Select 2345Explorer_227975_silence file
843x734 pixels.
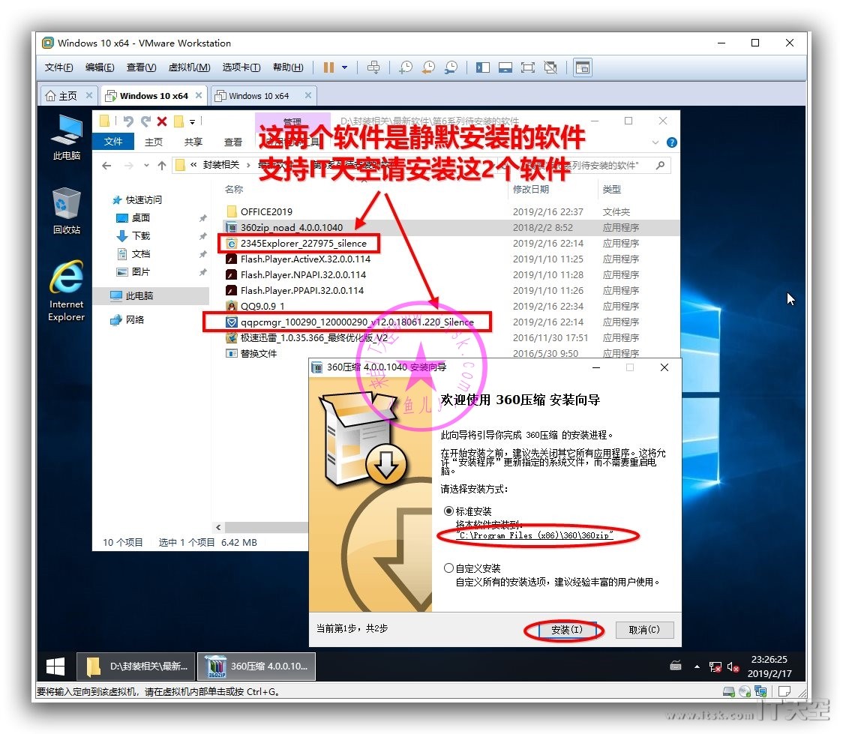303,244
